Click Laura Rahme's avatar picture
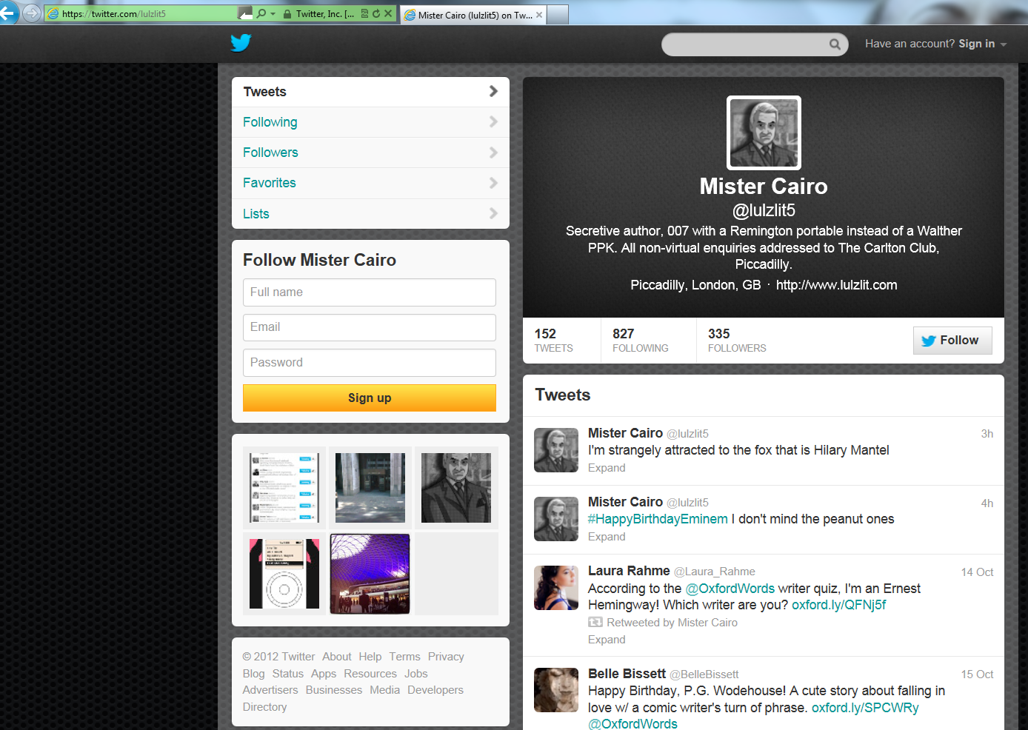Screen dimensions: 1028x730 click(556, 588)
